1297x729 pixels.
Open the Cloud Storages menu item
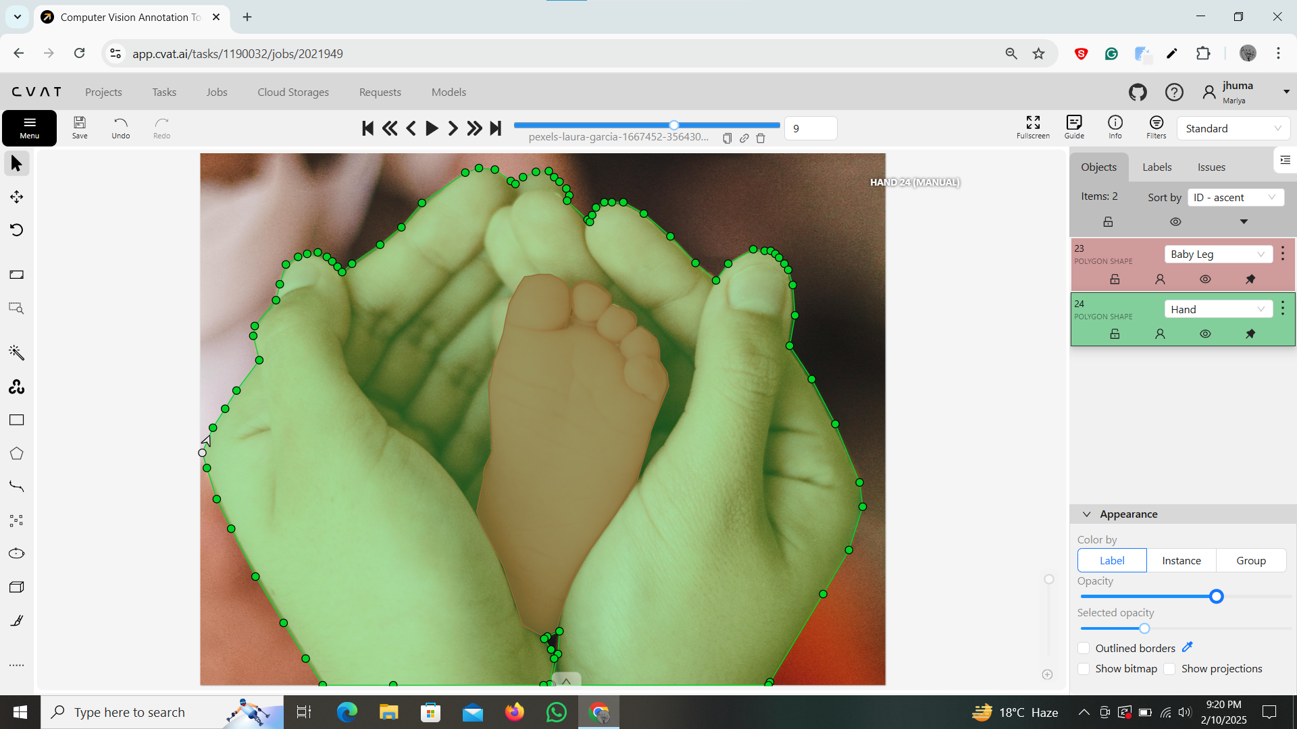tap(293, 92)
